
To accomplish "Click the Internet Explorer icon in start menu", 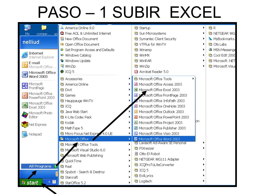I will pyautogui.click(x=25, y=55).
